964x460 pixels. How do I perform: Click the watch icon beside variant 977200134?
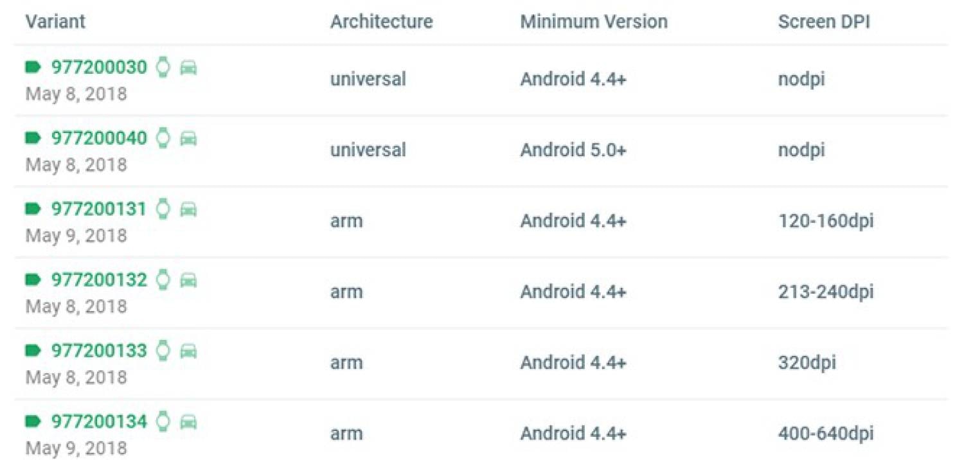point(164,421)
